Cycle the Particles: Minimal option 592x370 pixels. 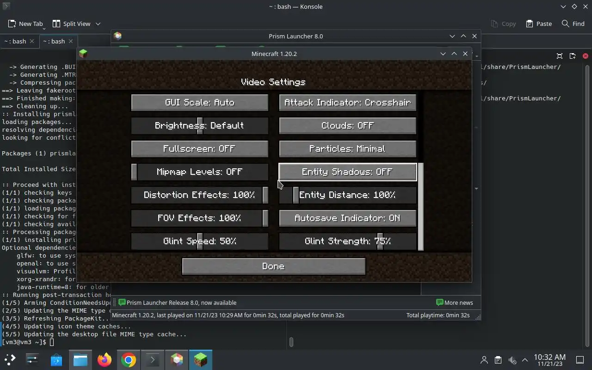tap(348, 148)
